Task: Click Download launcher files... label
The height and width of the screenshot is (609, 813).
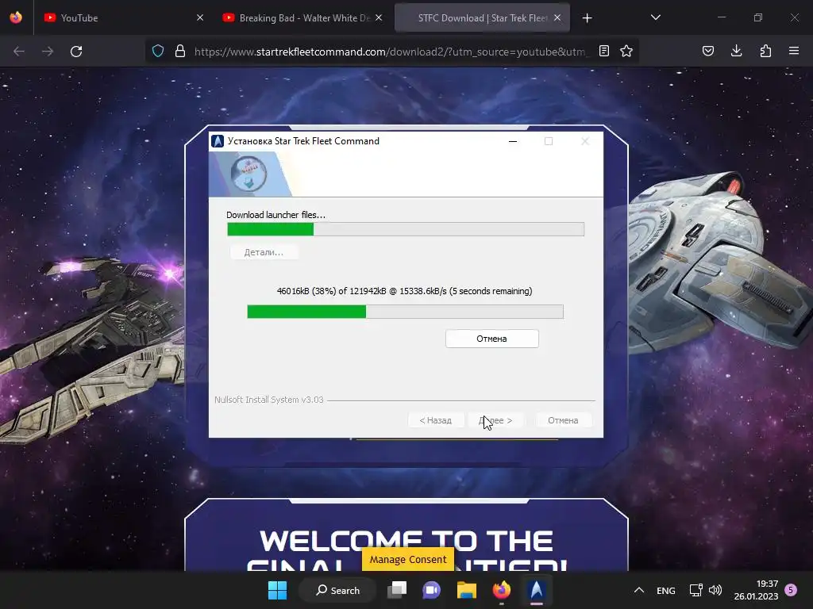Action: pyautogui.click(x=275, y=215)
